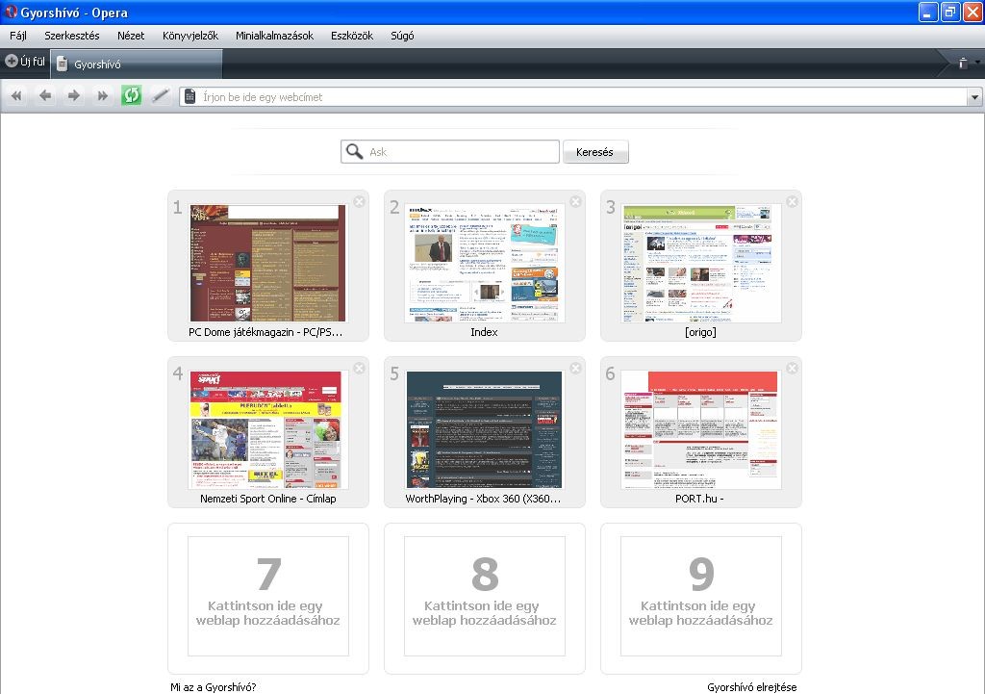Minimize the Opera window
985x694 pixels.
tap(928, 12)
